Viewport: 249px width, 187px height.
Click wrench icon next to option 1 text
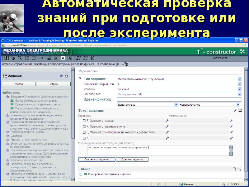tap(167, 121)
